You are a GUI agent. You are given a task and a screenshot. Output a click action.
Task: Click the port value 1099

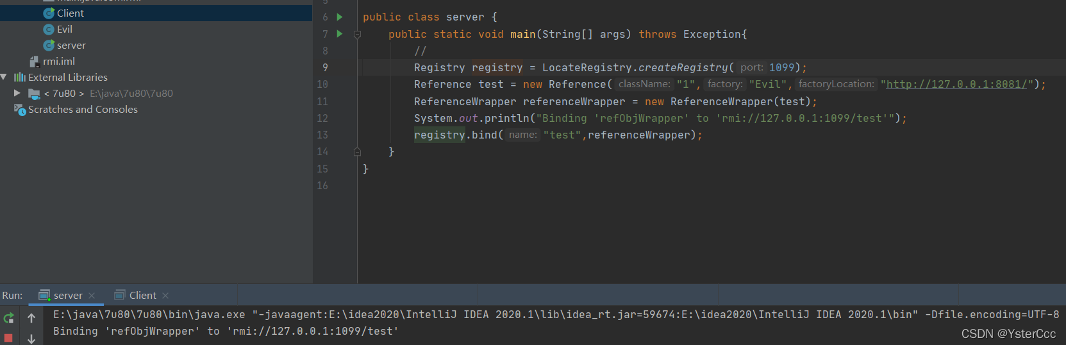coord(782,67)
